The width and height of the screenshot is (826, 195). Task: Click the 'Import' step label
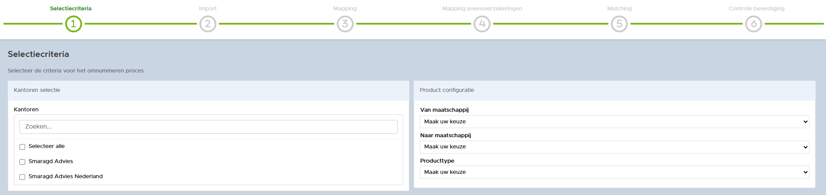click(208, 9)
